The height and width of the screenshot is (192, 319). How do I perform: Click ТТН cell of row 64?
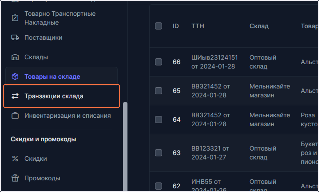(211, 120)
